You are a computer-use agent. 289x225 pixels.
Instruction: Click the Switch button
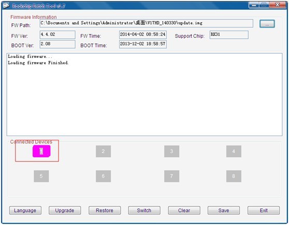[x=144, y=211]
